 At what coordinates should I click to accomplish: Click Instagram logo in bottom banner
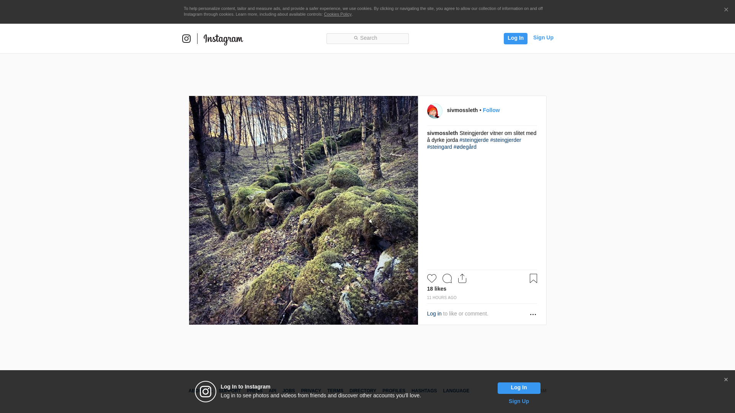tap(206, 392)
